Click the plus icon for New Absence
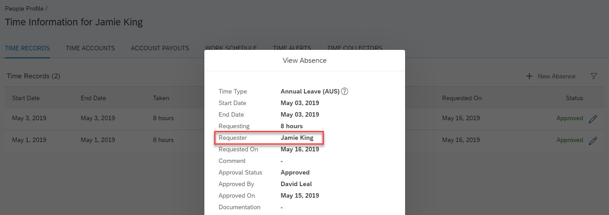The height and width of the screenshot is (215, 609). coord(530,76)
